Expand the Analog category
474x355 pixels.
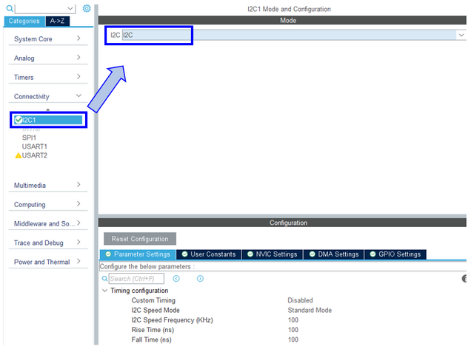[48, 58]
